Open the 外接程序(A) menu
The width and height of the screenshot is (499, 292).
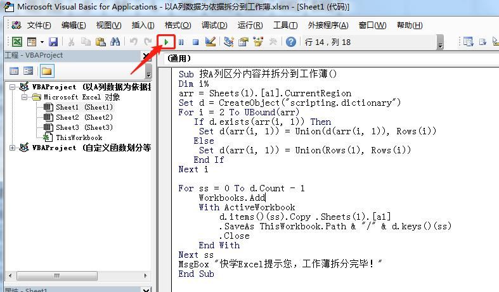328,25
